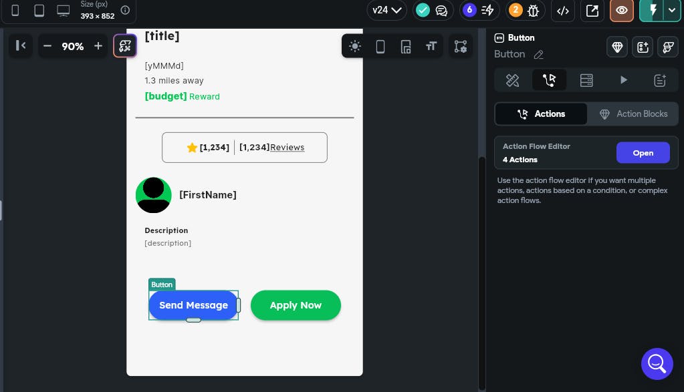
Task: Expand the run options dropdown arrow
Action: pyautogui.click(x=672, y=11)
